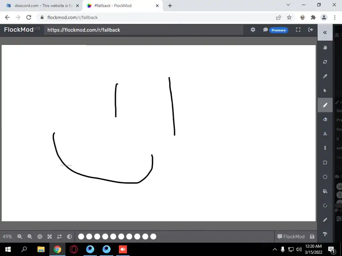The height and width of the screenshot is (256, 342).
Task: Zoom out of the canvas
Action: coord(30,237)
